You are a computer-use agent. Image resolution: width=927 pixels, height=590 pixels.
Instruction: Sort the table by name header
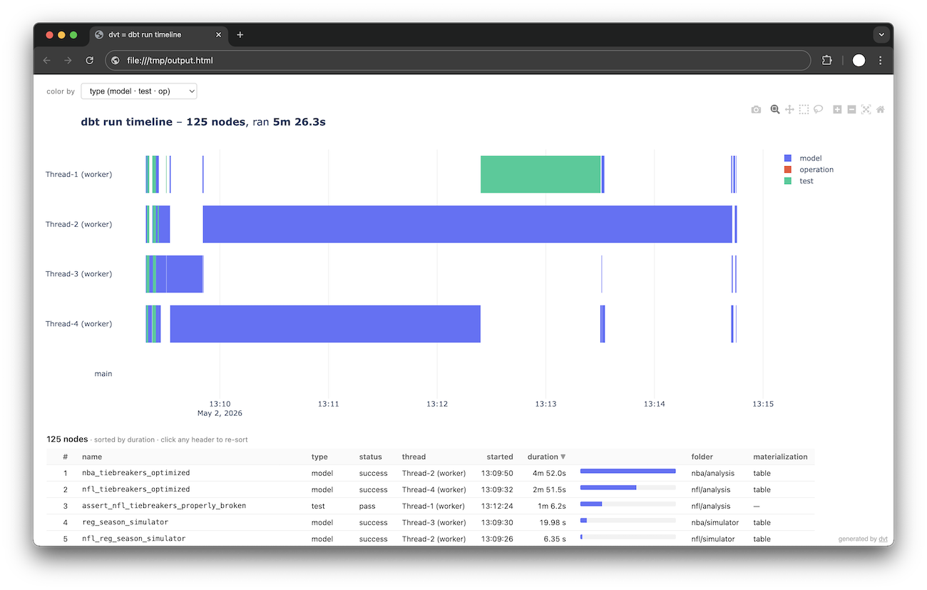(x=92, y=457)
